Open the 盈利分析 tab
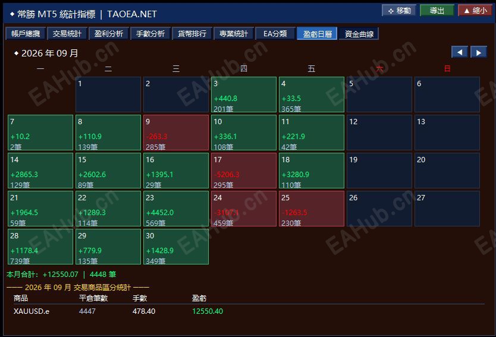The width and height of the screenshot is (496, 337). tap(109, 33)
